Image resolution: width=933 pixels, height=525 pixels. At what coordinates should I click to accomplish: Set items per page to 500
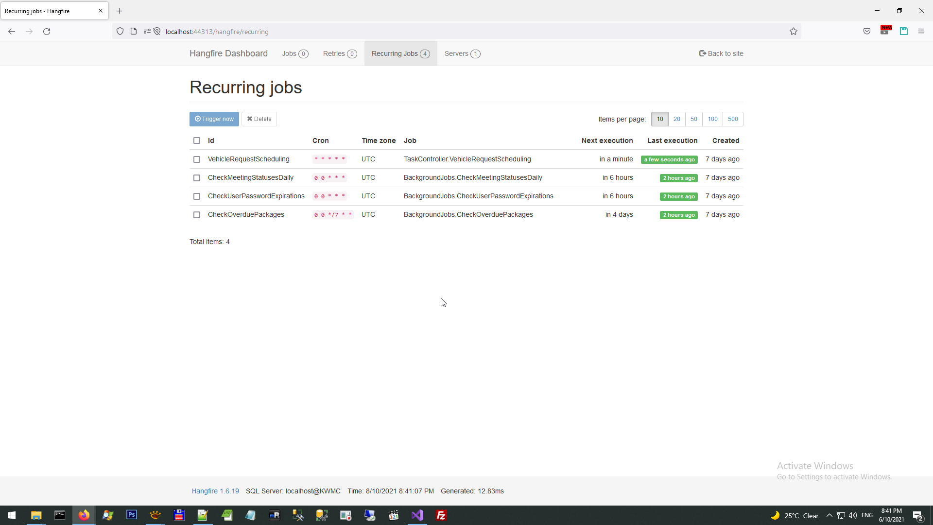point(733,119)
